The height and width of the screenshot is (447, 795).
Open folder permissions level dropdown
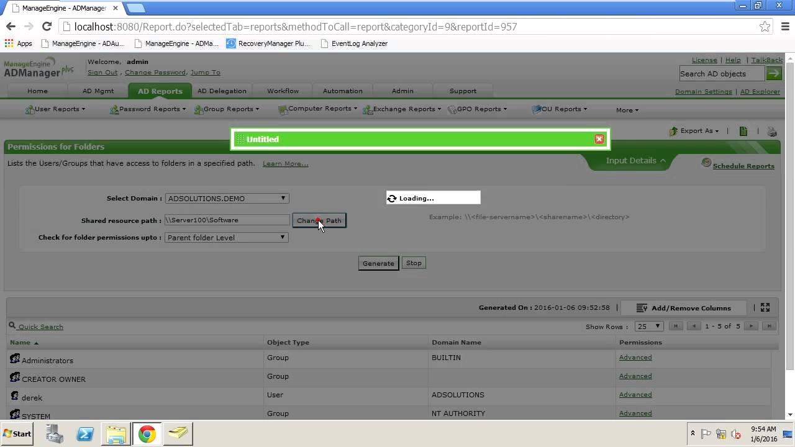coord(226,237)
